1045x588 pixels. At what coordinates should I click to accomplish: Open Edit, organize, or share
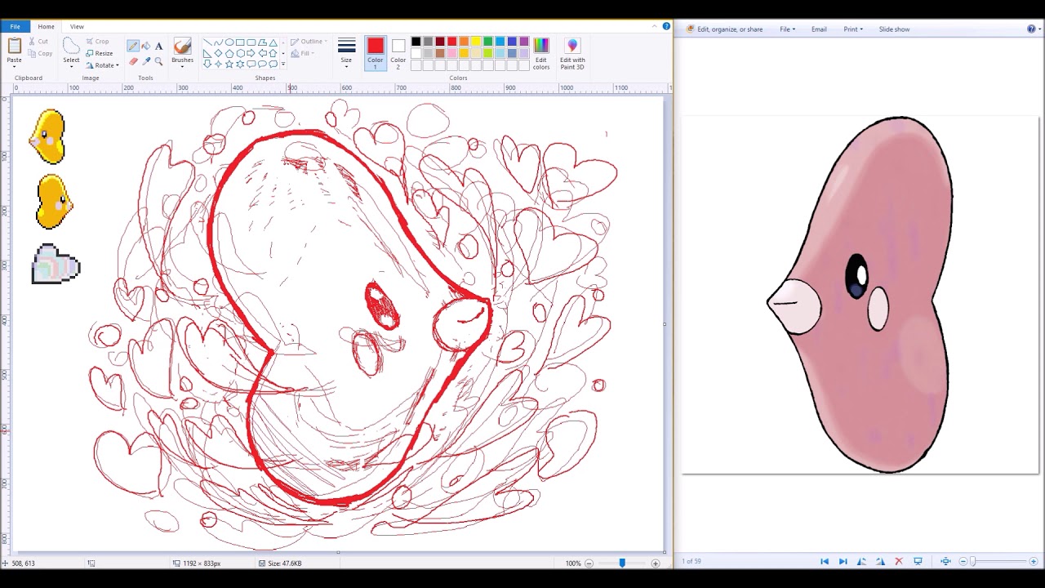[x=725, y=29]
